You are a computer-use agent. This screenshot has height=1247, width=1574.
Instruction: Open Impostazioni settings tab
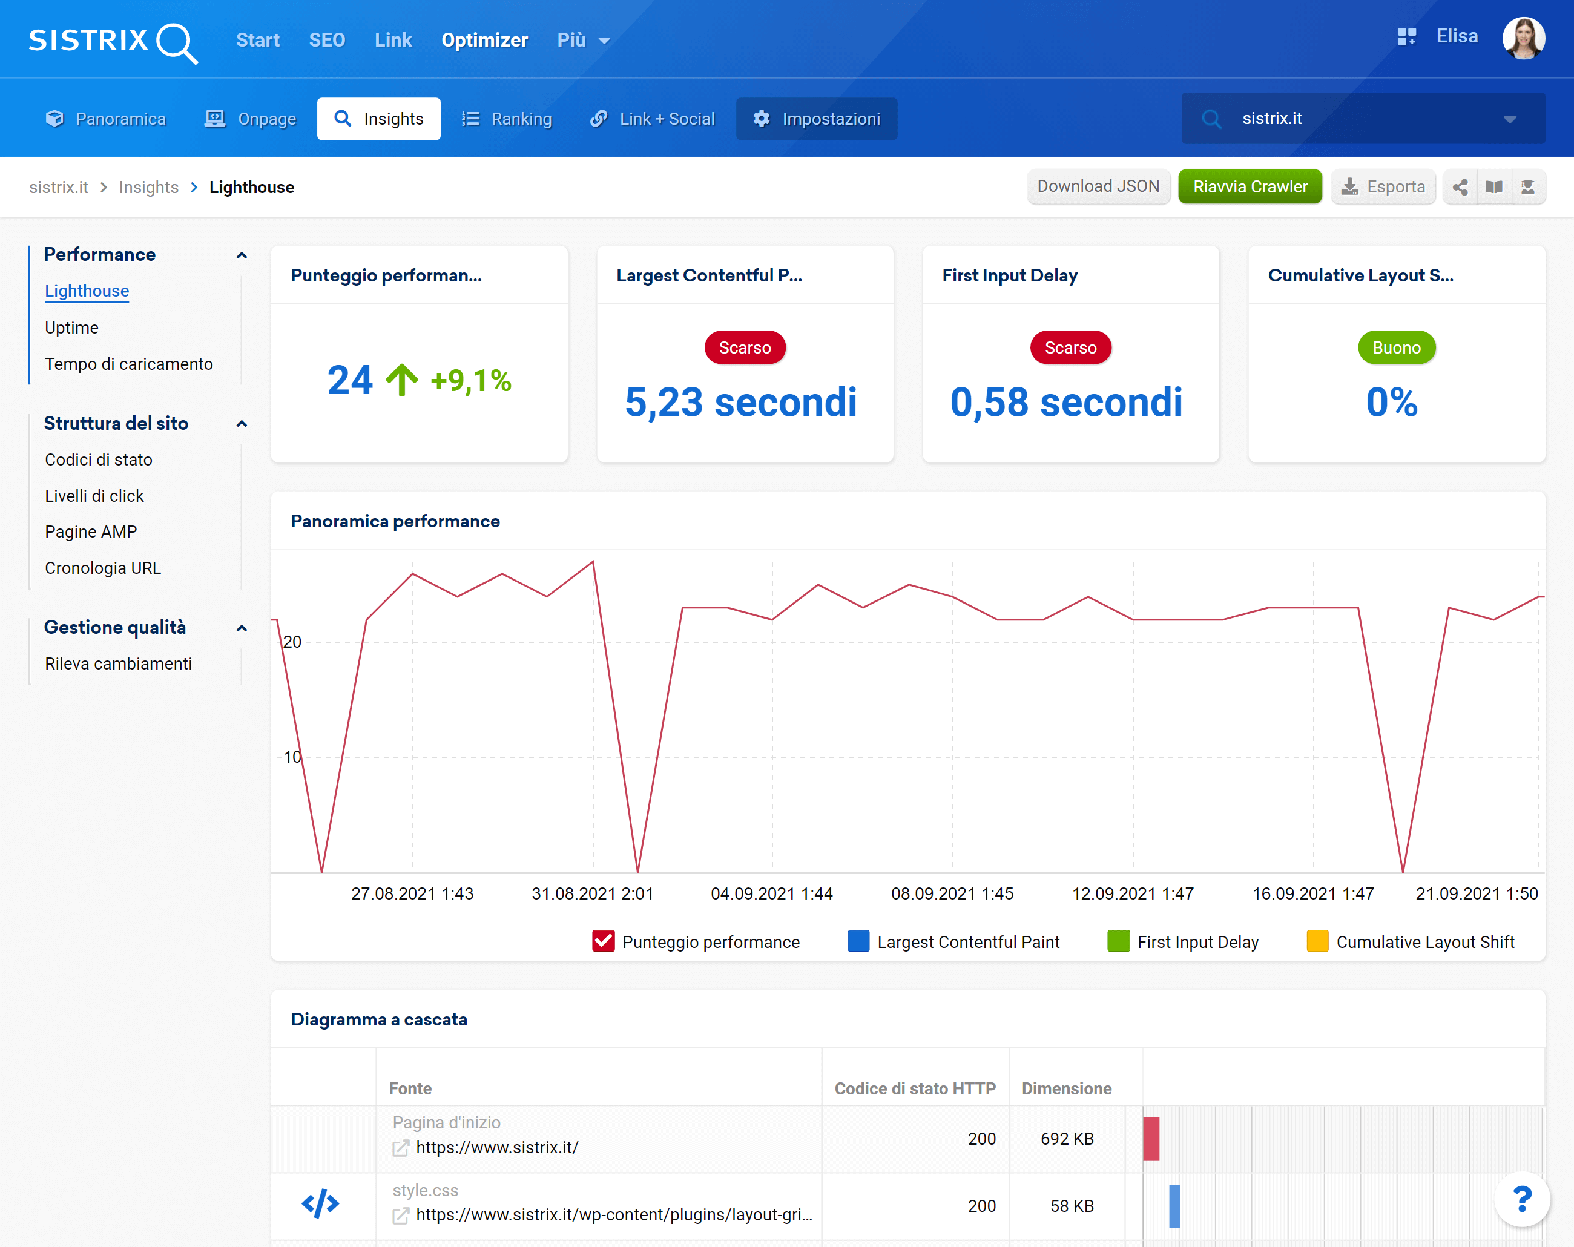817,118
